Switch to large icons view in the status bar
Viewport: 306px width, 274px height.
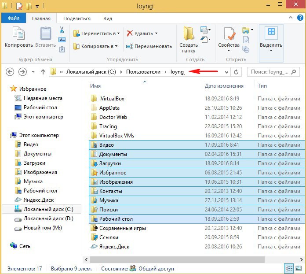pos(298,268)
